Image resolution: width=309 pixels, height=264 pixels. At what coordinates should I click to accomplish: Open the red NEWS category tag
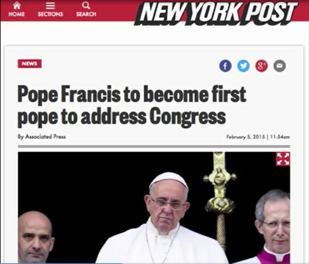pos(29,64)
